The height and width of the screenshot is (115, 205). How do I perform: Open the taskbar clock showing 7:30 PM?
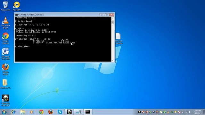[x=197, y=112]
